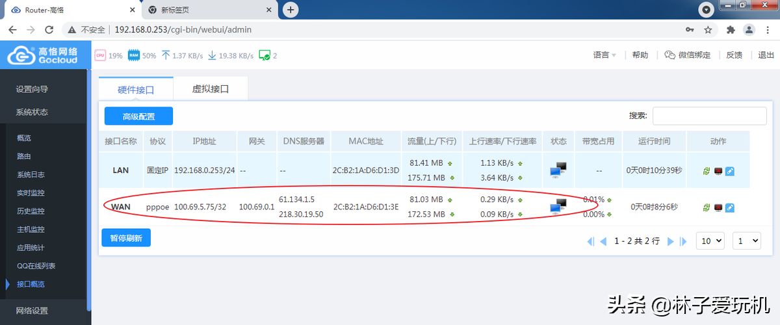Image resolution: width=780 pixels, height=325 pixels.
Task: Switch to the 虚拟接口 tab
Action: point(211,89)
